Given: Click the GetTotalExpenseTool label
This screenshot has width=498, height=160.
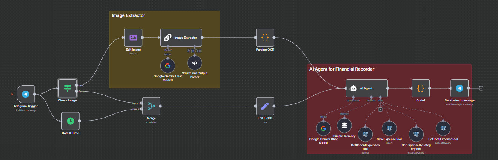Looking at the screenshot, I should point(443,139).
